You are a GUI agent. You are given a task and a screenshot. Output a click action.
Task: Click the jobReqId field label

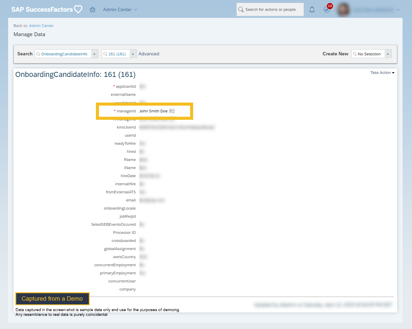tap(128, 216)
